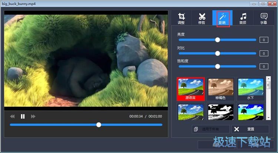Click the effects list scrollbar thumb
Viewport: 278px width, 153px height.
tap(268, 85)
